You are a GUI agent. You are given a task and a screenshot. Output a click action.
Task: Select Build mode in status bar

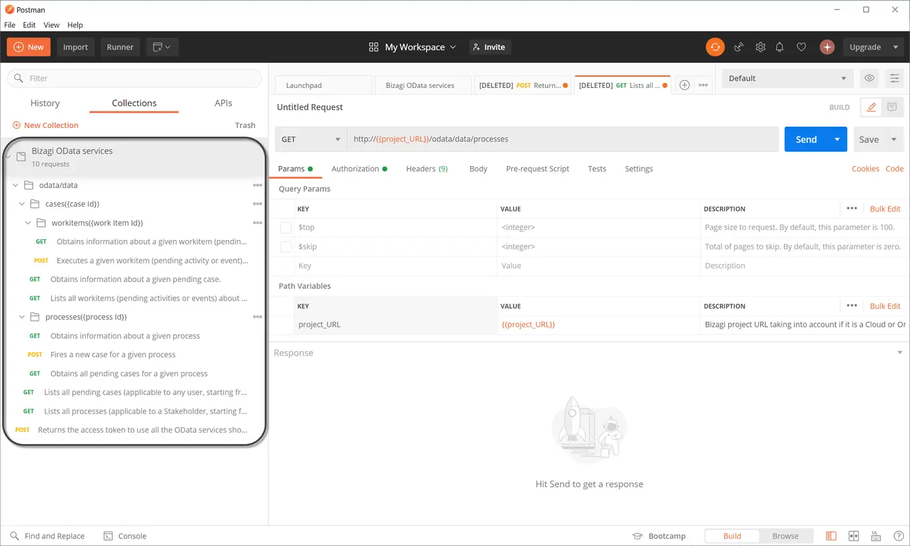tap(732, 536)
